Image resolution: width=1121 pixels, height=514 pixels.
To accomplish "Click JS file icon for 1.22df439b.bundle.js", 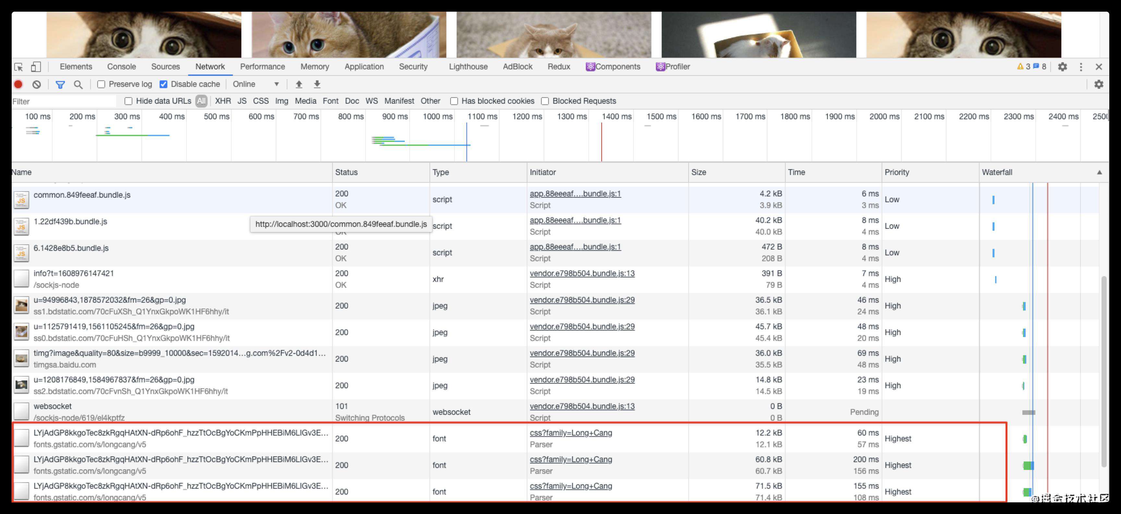I will click(21, 226).
